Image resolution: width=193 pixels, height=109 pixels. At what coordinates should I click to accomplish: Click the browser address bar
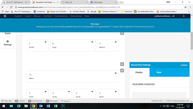[99, 7]
